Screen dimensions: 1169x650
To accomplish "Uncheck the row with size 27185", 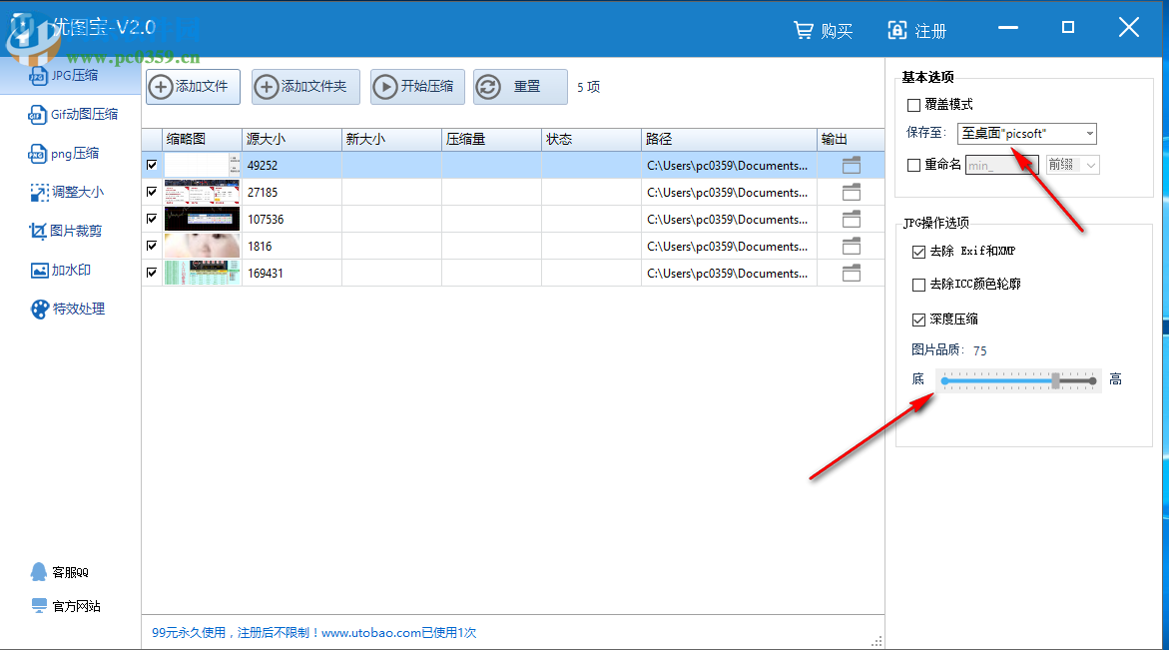I will point(152,192).
